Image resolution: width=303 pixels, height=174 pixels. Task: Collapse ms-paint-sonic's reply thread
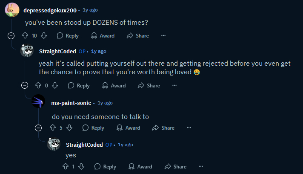click(x=38, y=128)
